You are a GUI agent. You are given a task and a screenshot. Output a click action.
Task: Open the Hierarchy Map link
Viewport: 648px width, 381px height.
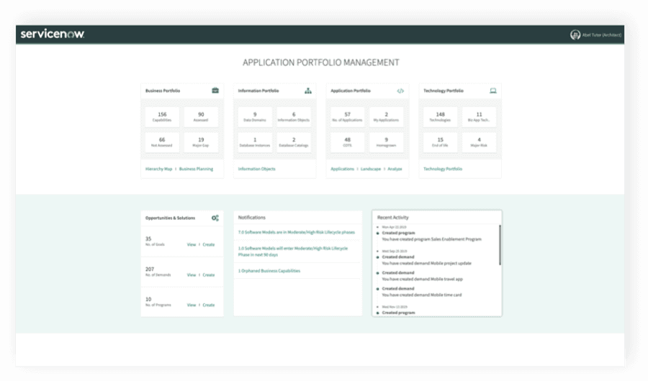click(158, 169)
